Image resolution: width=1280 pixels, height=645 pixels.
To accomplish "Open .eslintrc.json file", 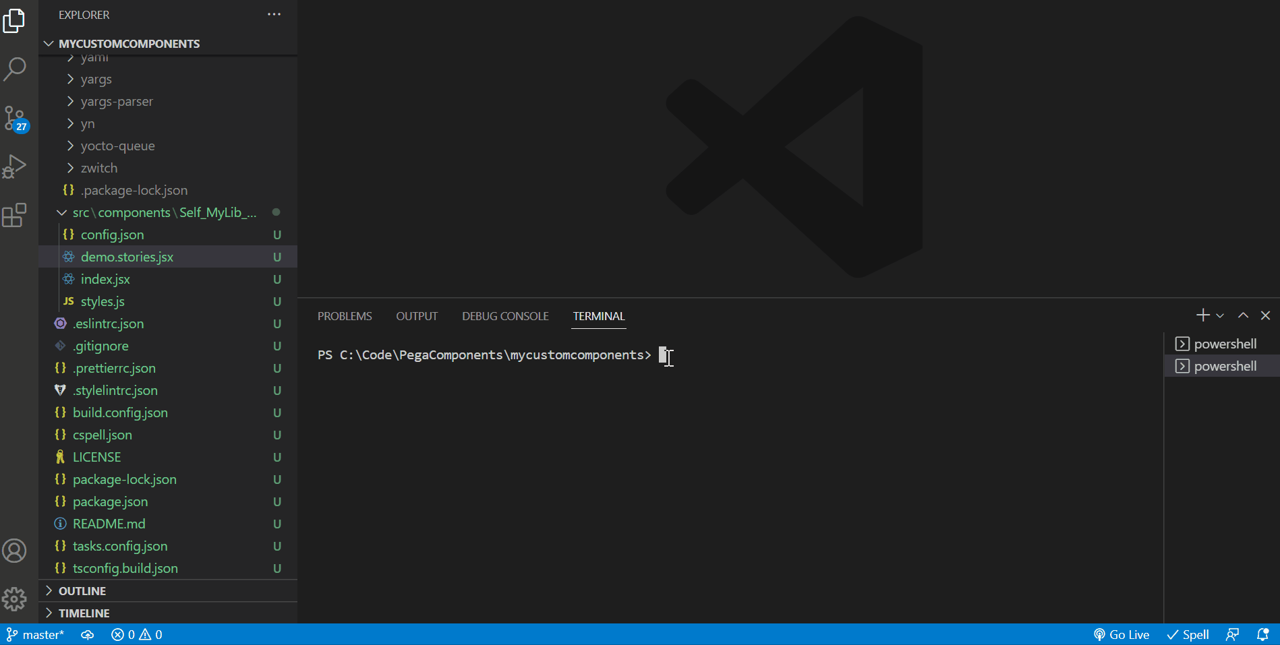I will pos(168,324).
